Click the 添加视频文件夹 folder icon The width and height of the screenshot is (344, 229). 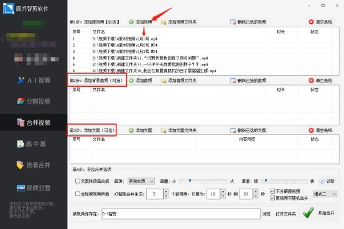tap(164, 22)
